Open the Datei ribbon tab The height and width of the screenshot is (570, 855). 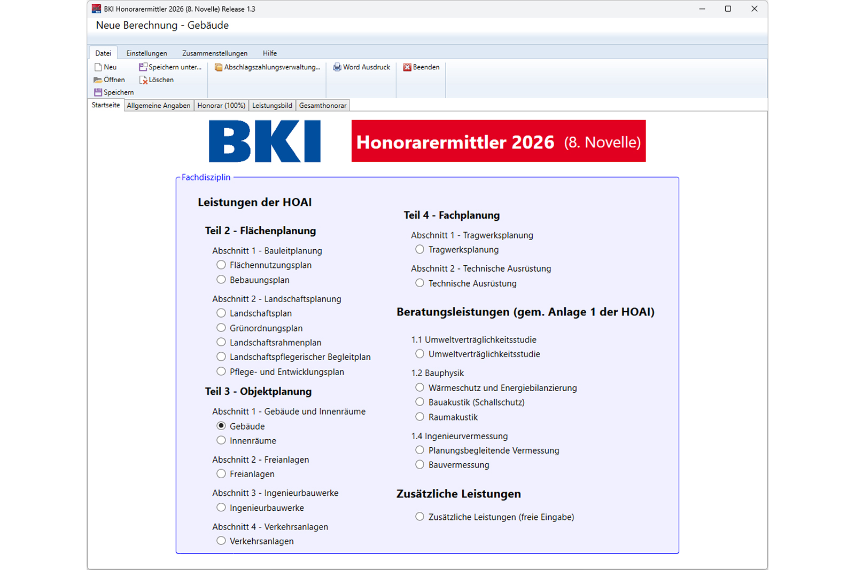point(103,53)
